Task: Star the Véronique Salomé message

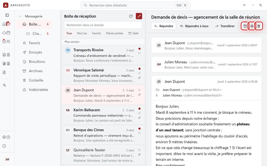Action: (x=139, y=73)
